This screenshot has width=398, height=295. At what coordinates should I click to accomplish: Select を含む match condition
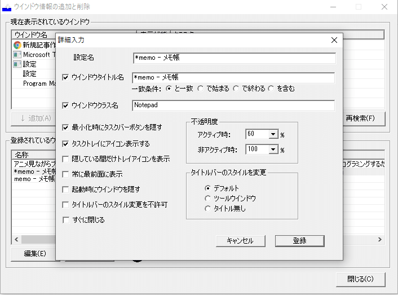(x=271, y=89)
